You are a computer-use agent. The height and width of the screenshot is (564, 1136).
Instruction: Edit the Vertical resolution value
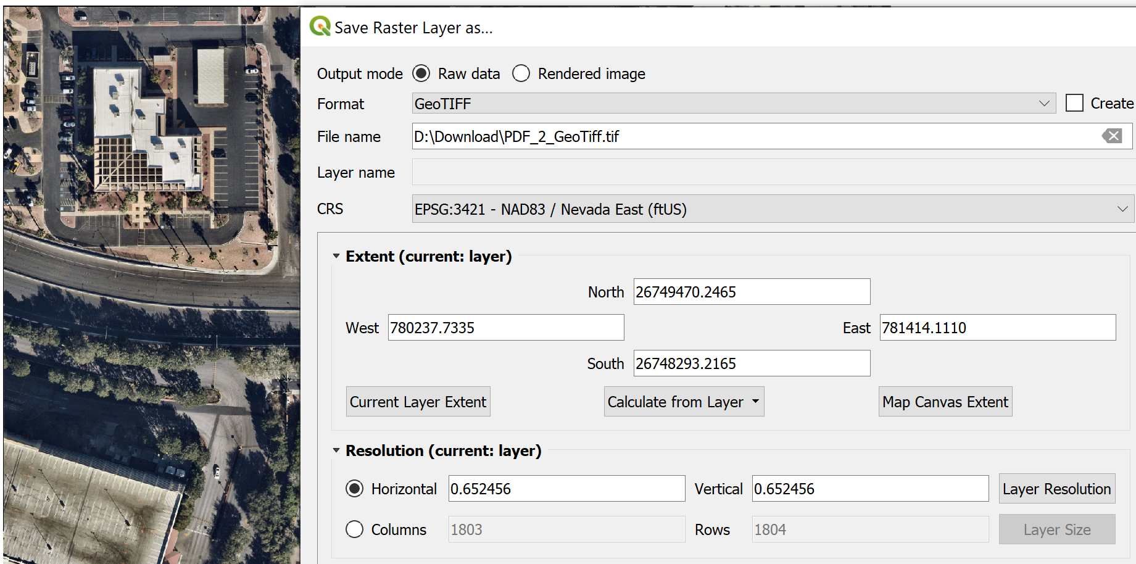point(869,488)
